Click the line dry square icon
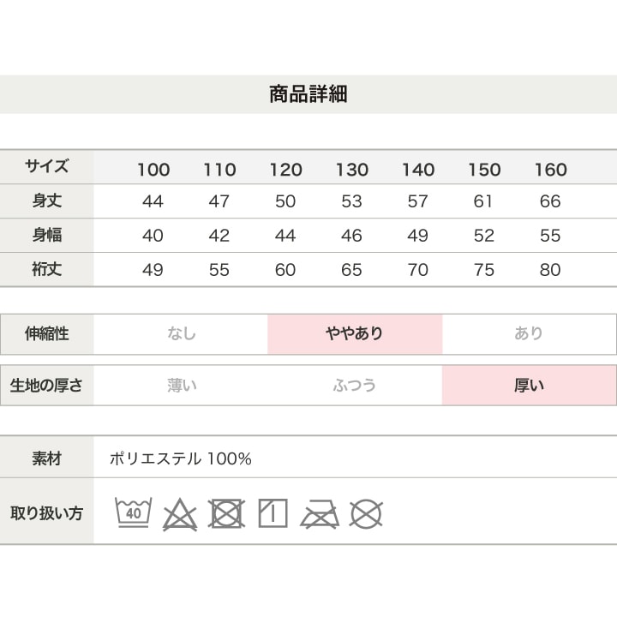 pyautogui.click(x=273, y=513)
